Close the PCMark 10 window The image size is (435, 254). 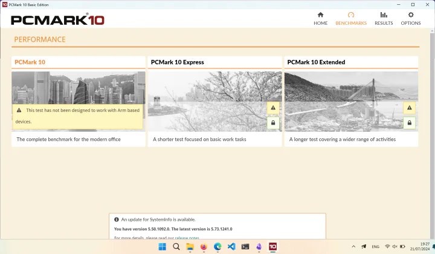(427, 4)
